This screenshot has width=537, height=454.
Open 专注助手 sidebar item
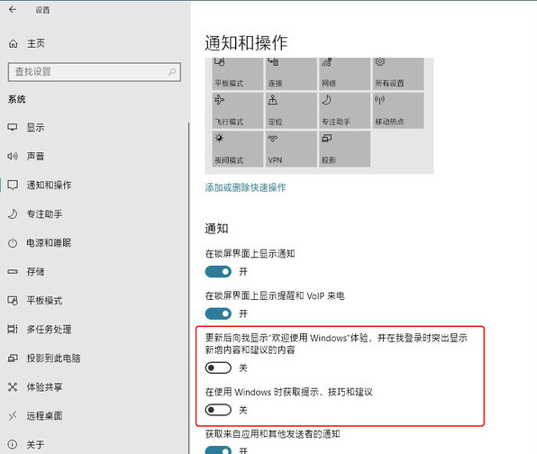tap(95, 214)
